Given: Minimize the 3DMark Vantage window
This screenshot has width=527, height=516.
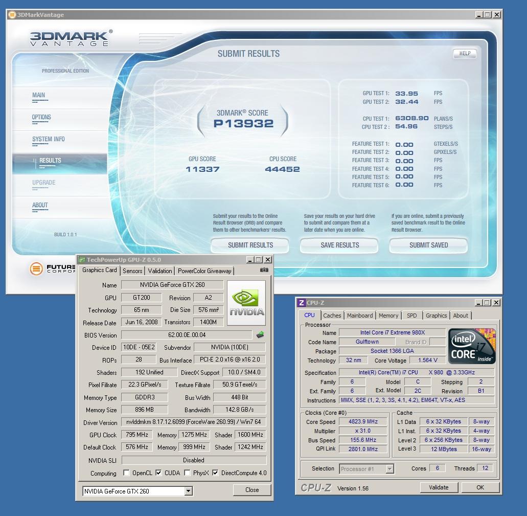Looking at the screenshot, I should point(479,15).
